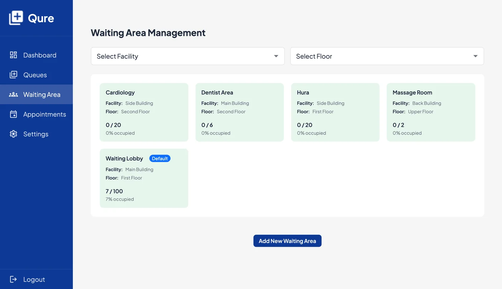Image resolution: width=502 pixels, height=289 pixels.
Task: Click Dentist Area's Second Floor text
Action: coord(231,112)
